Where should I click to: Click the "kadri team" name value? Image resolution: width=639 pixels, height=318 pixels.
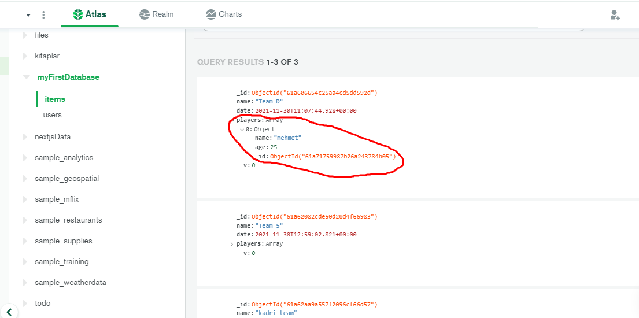coord(276,313)
